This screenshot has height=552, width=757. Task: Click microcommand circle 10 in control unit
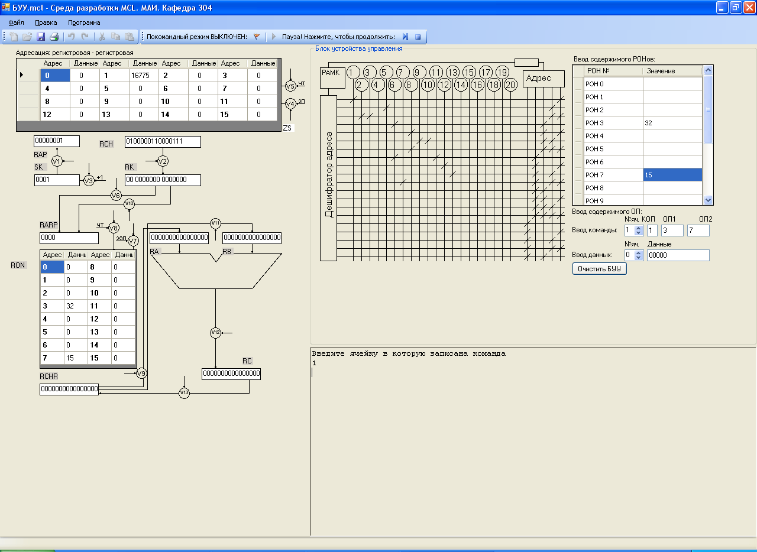point(428,85)
